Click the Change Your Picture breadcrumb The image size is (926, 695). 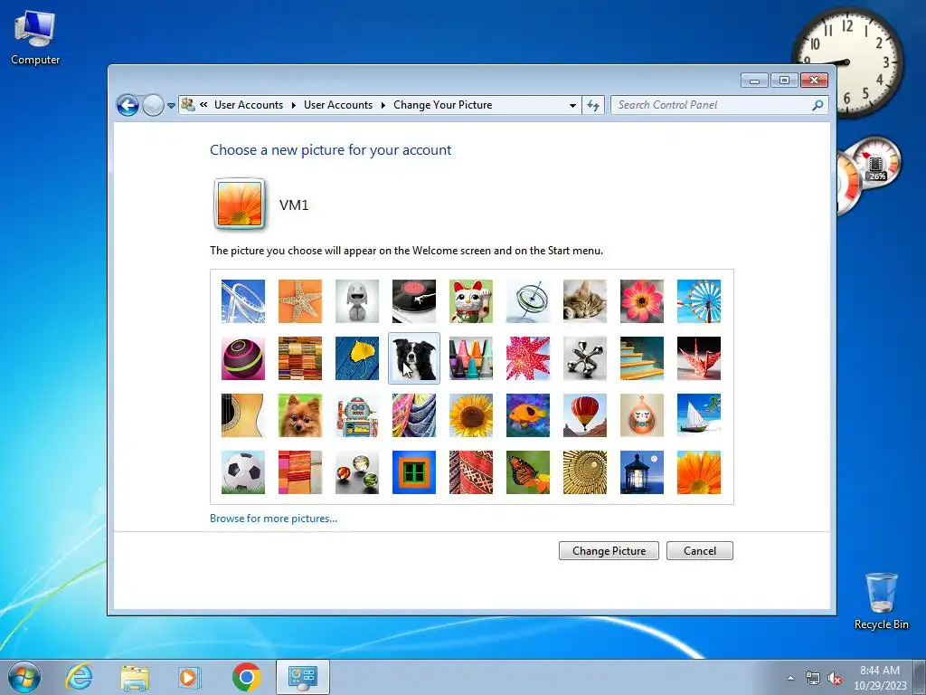pyautogui.click(x=442, y=105)
